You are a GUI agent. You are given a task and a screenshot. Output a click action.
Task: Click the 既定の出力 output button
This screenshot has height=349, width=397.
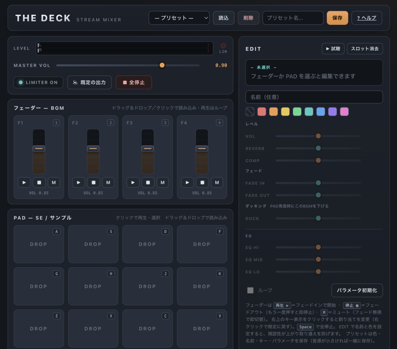[x=90, y=82]
